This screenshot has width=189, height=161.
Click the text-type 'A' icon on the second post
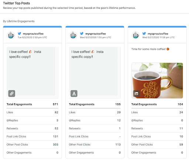click(74, 93)
